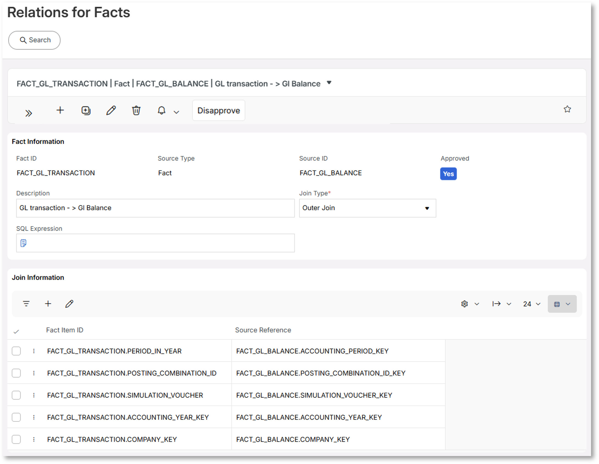Open row menu for ACCOUNTING_YEAR_KEY row

pyautogui.click(x=34, y=417)
